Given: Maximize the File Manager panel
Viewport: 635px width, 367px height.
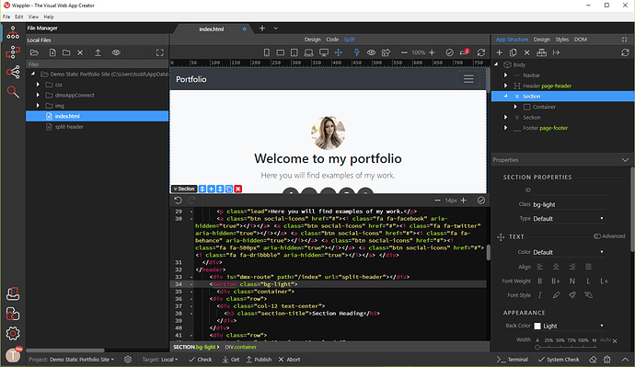Looking at the screenshot, I should [x=160, y=52].
